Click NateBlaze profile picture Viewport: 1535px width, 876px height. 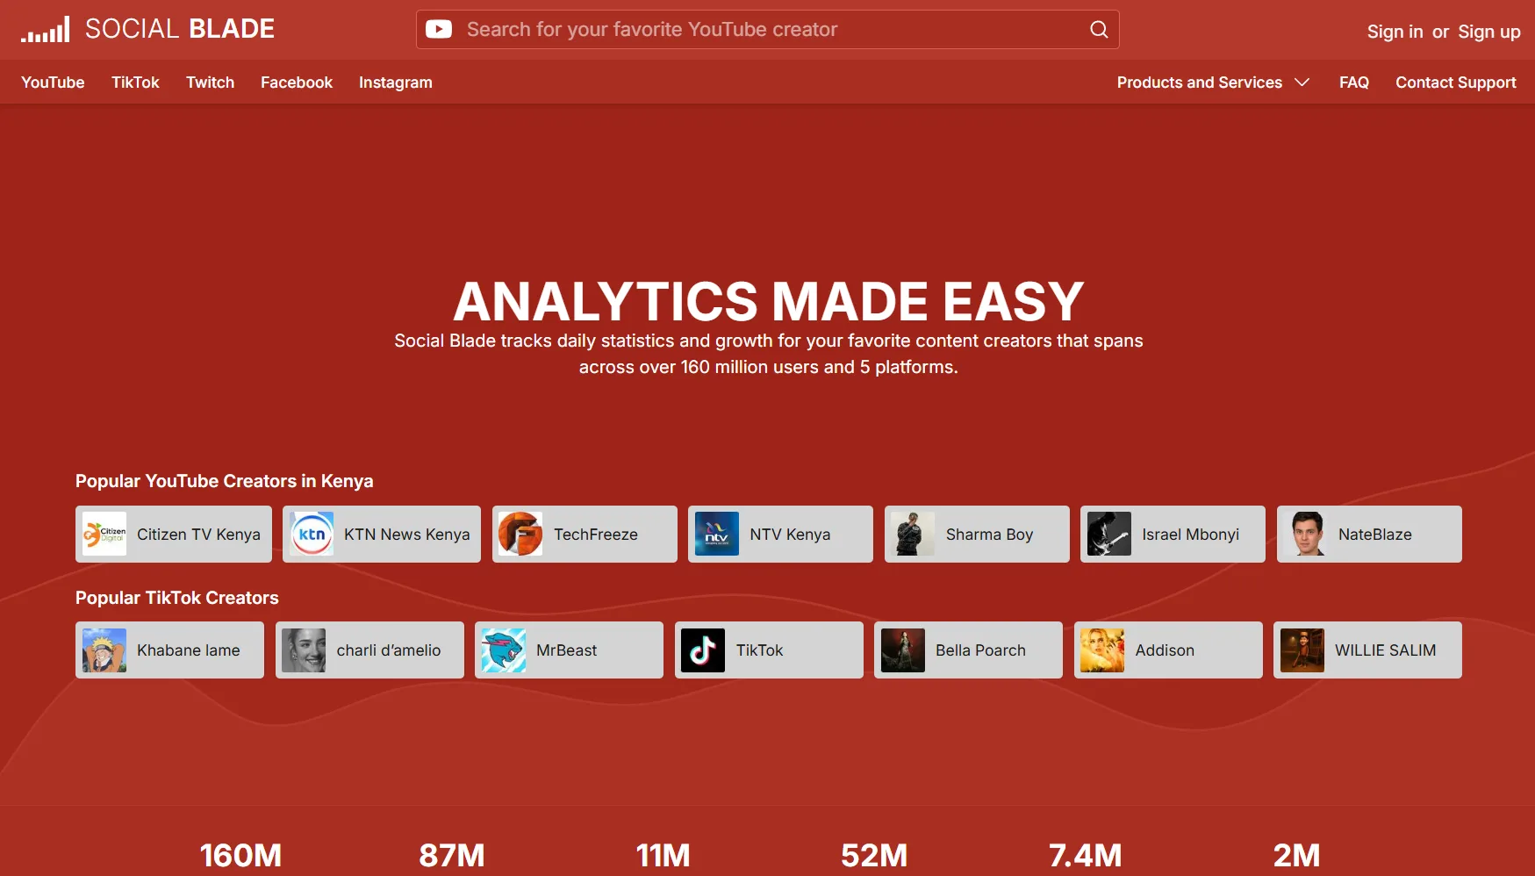click(x=1306, y=534)
